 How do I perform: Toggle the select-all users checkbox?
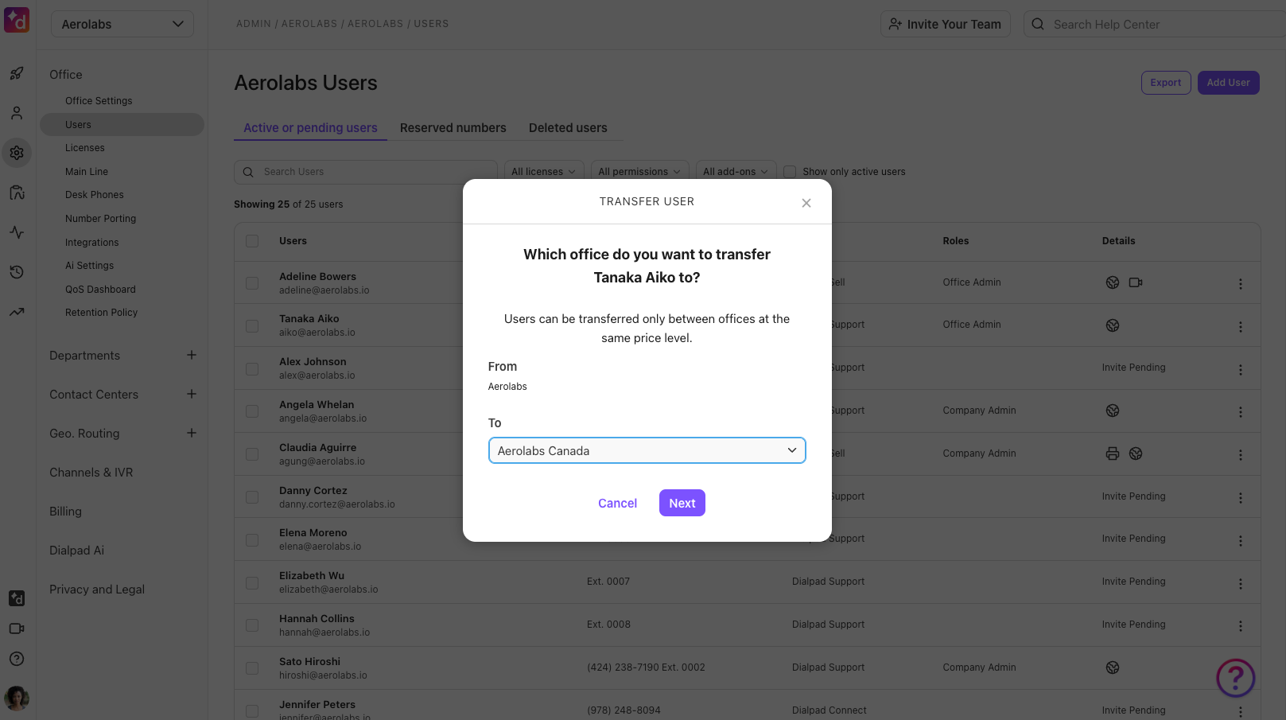252,241
